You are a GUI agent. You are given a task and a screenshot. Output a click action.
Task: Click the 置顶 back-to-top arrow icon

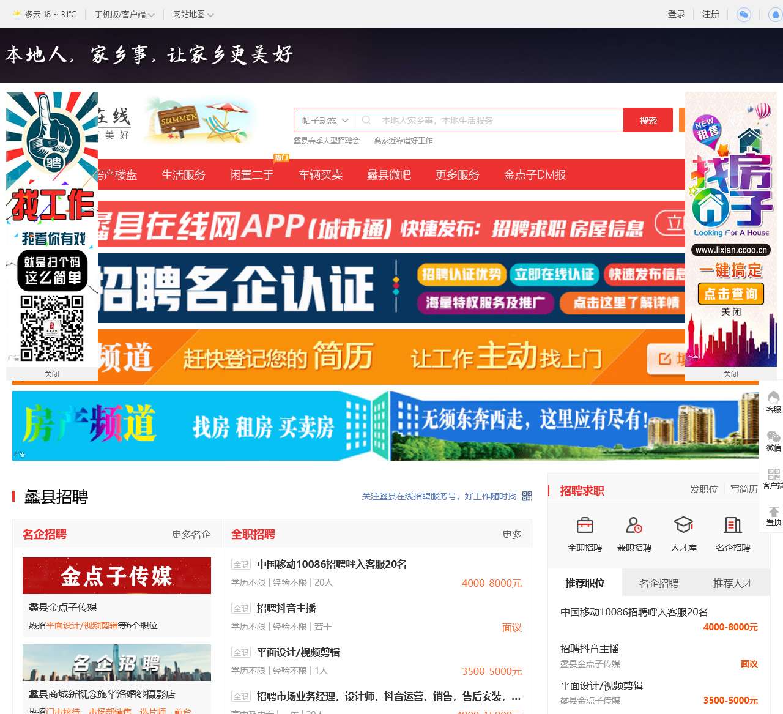pyautogui.click(x=774, y=513)
